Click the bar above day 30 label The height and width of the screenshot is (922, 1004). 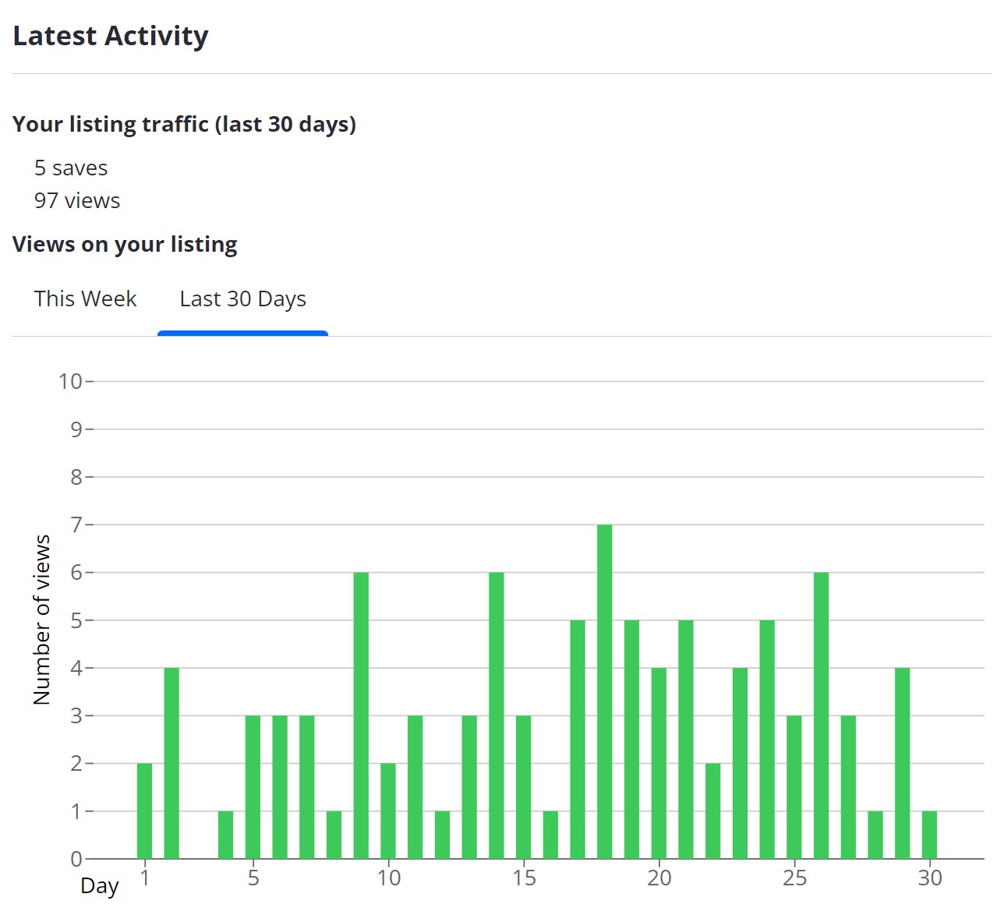[930, 835]
